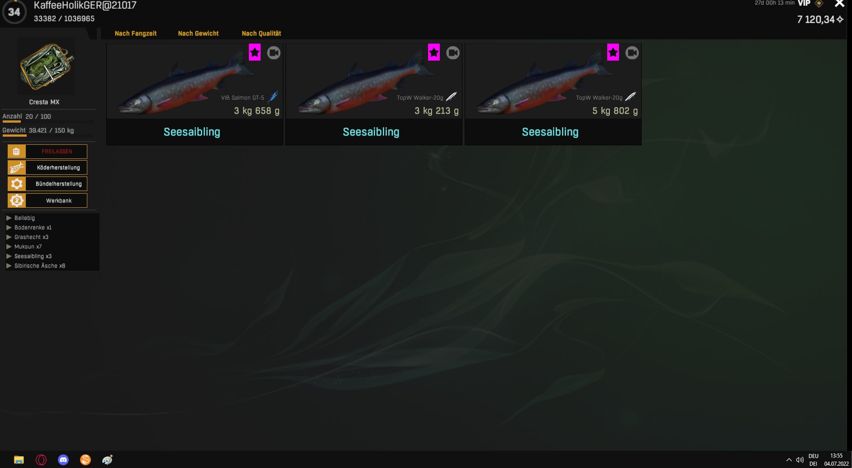Viewport: 852px width, 468px height.
Task: Toggle favorite star on 5 kg 802 g Seesaibling
Action: [613, 53]
